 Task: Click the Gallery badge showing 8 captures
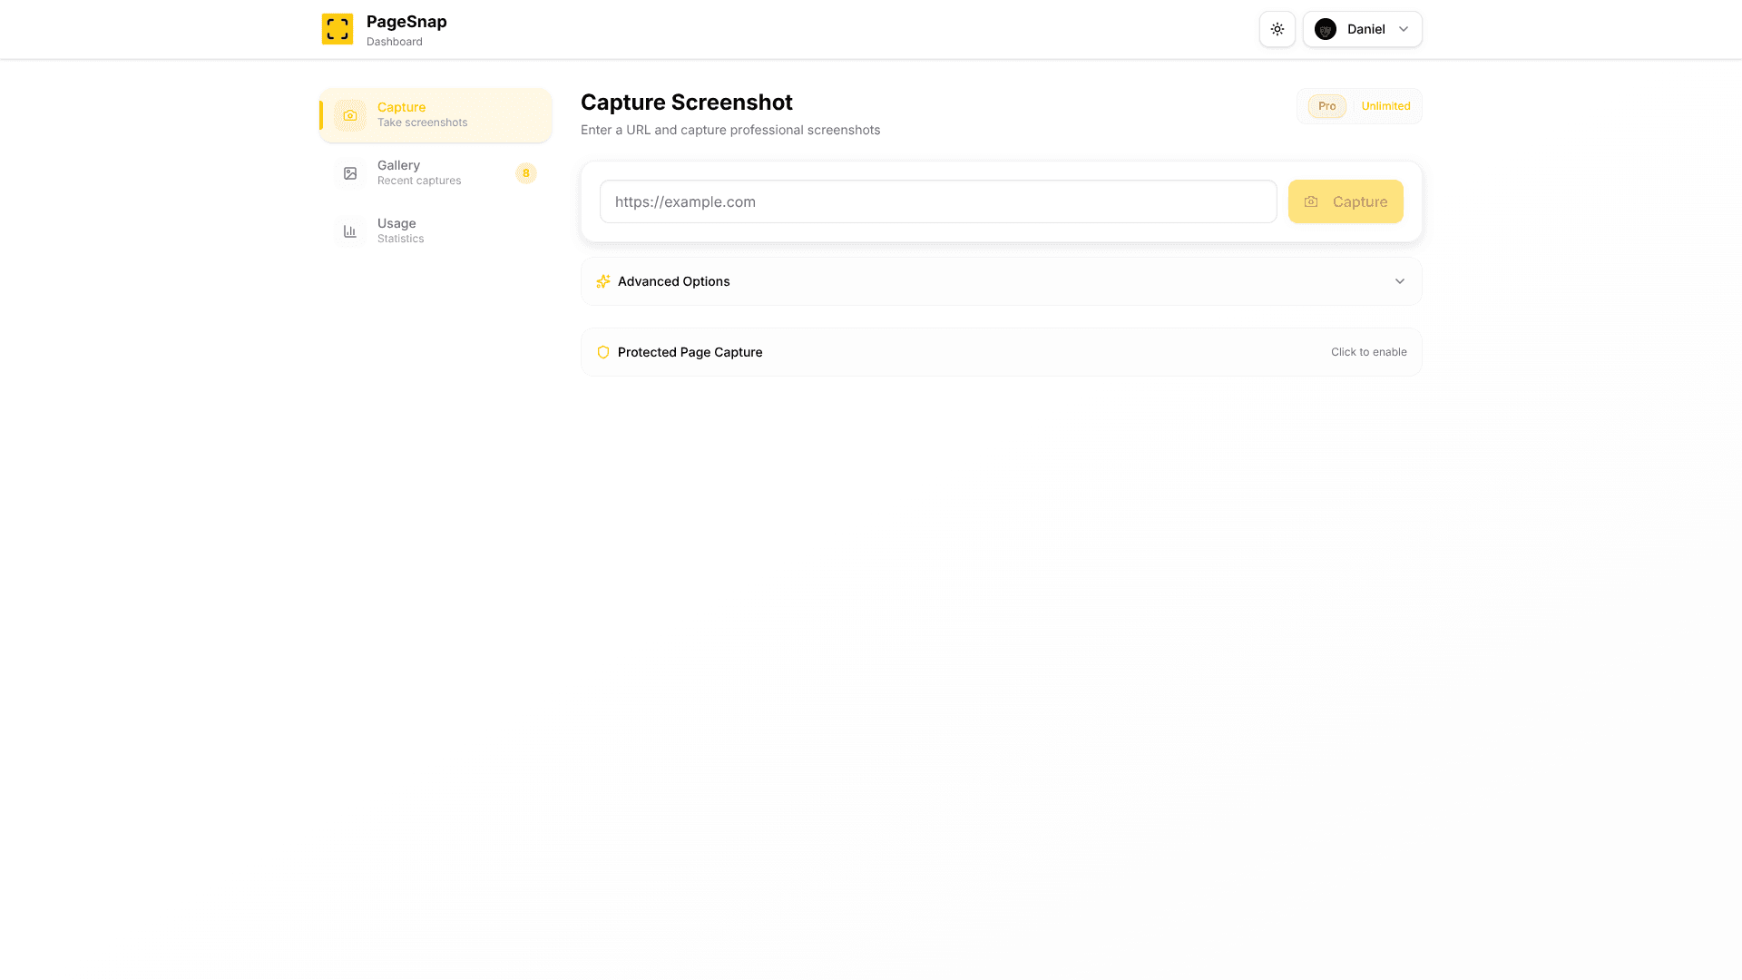click(x=526, y=172)
